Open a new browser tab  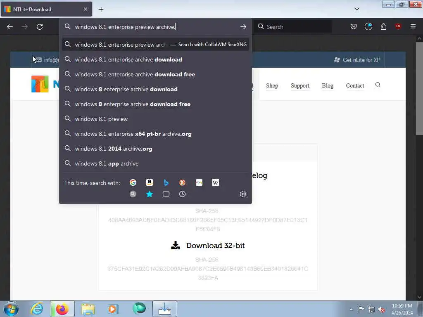point(101,9)
